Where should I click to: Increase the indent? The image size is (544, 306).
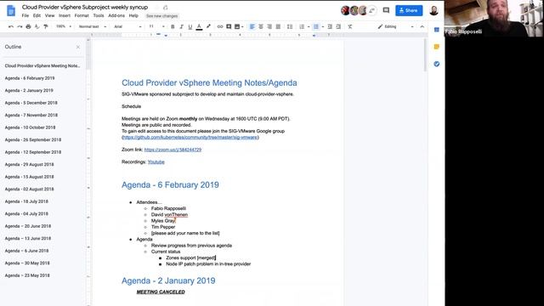338,26
